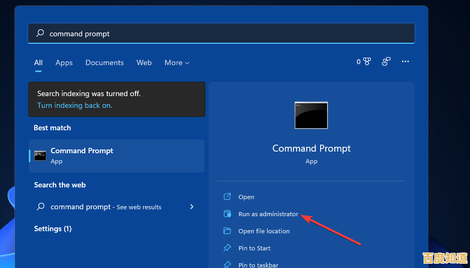Click the rewards points medal icon
This screenshot has width=470, height=268.
(367, 62)
